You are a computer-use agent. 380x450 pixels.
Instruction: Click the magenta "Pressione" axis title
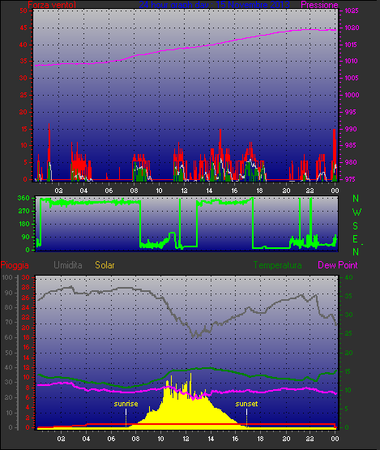click(x=319, y=5)
